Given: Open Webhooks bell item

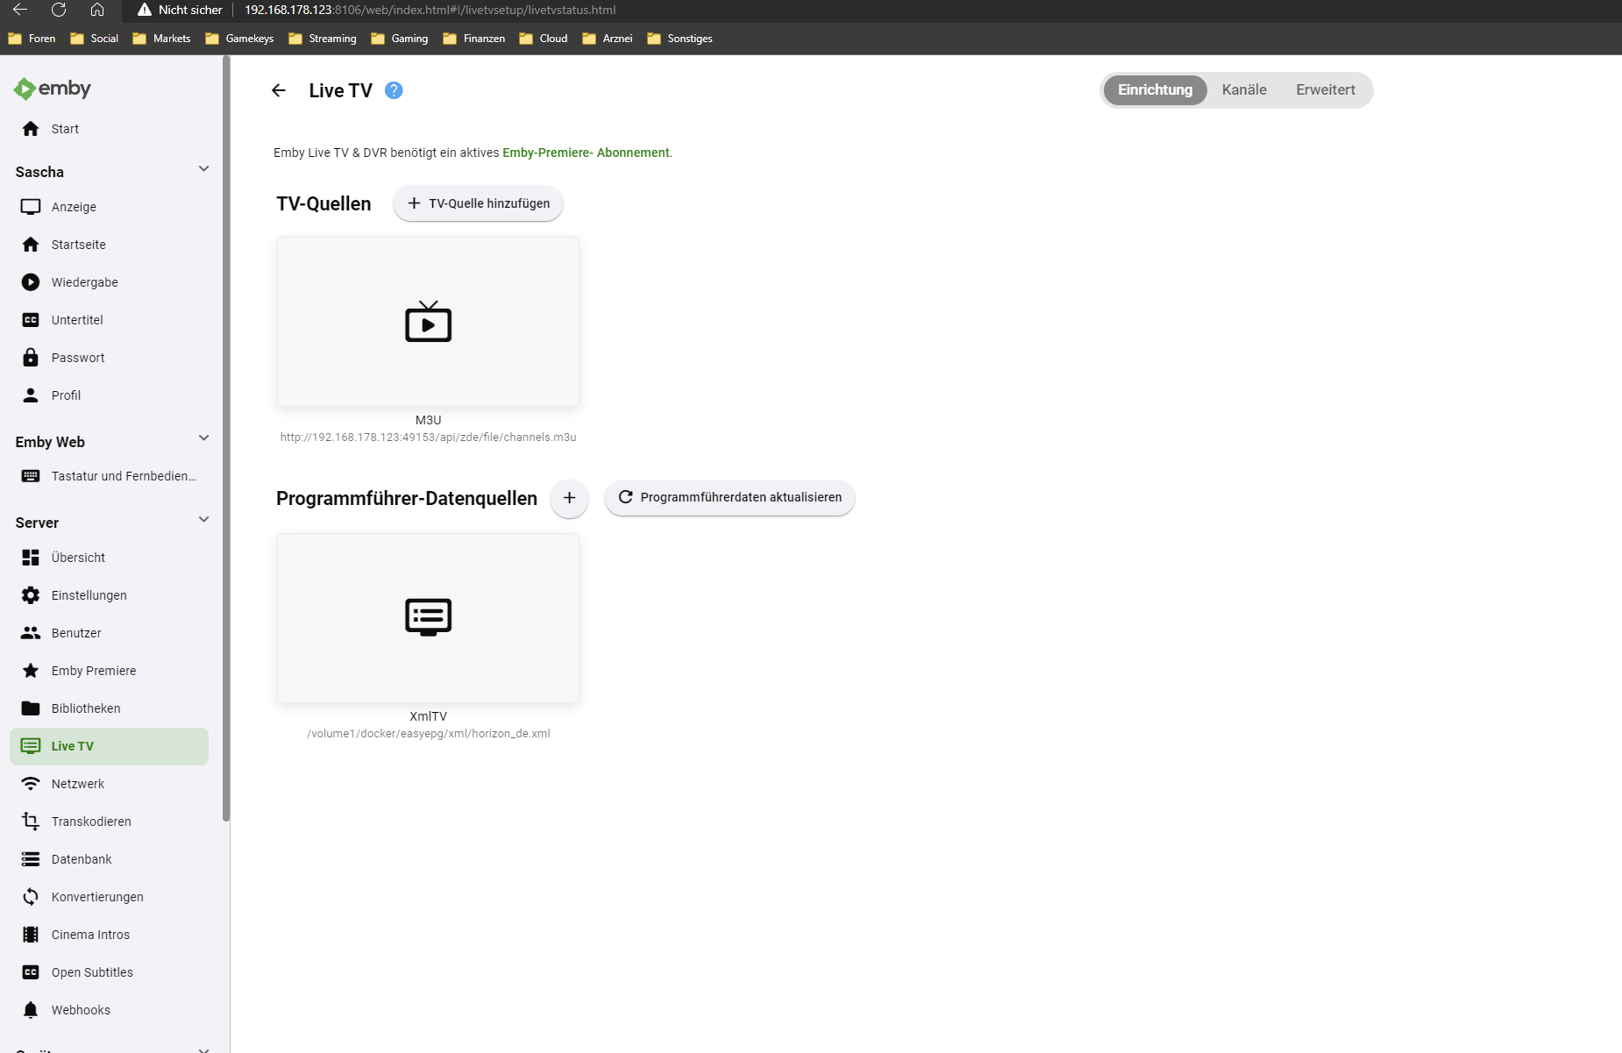Looking at the screenshot, I should [x=109, y=1010].
